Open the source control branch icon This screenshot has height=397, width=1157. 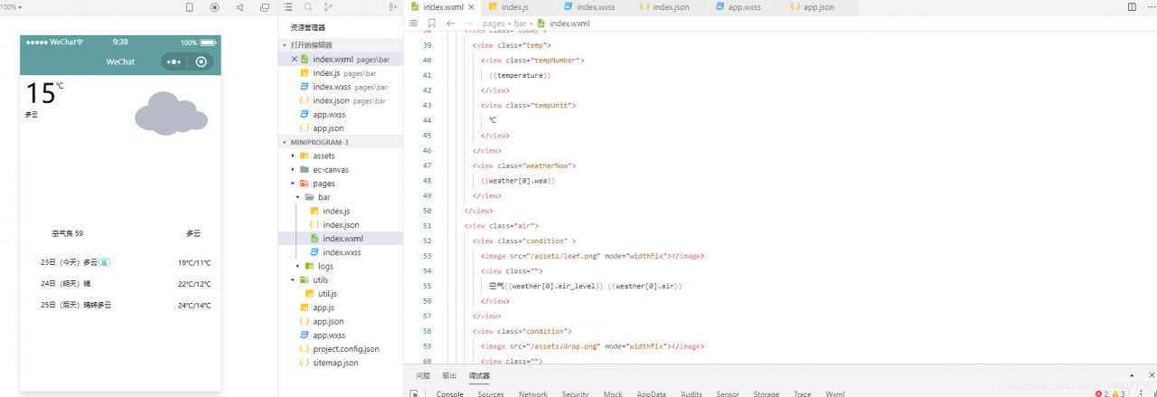(328, 7)
